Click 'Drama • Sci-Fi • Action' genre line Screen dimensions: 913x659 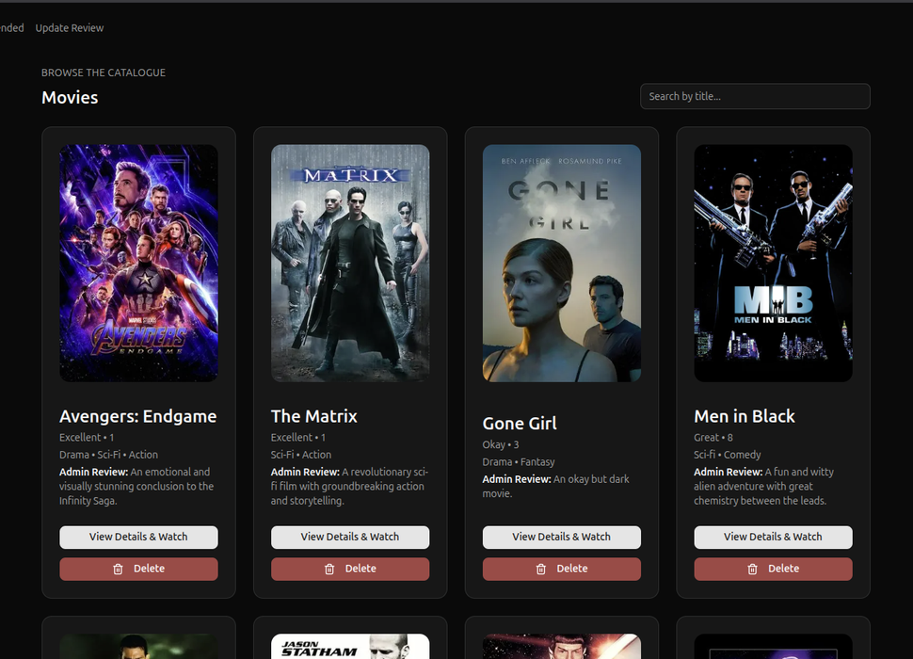click(x=108, y=455)
